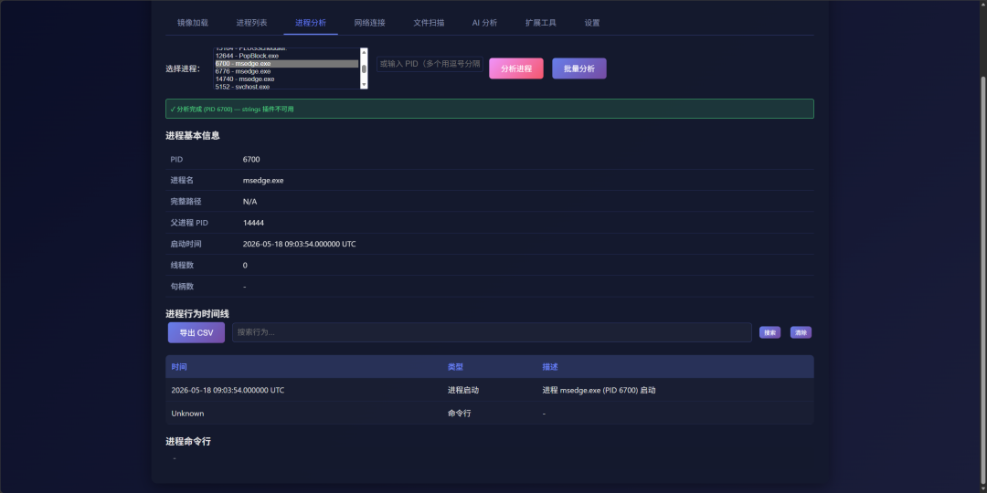This screenshot has width=987, height=493.
Task: Choose 6776 - msedge.exe in process list
Action: (286, 72)
